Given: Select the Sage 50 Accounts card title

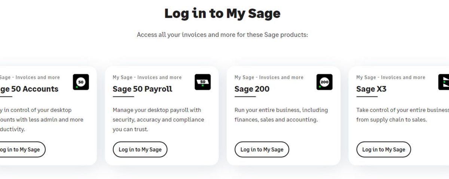Looking at the screenshot, I should 29,89.
